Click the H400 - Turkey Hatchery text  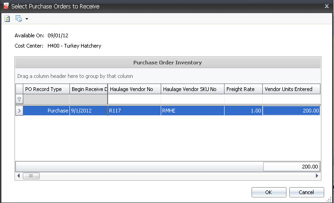point(75,46)
